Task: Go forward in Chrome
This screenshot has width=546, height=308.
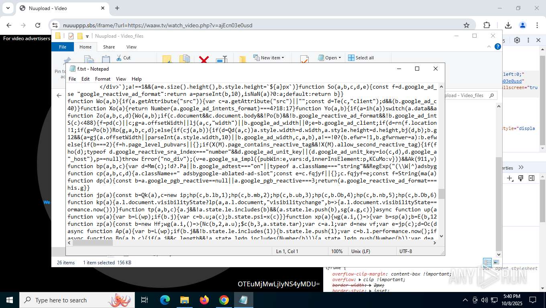Action: [x=23, y=25]
